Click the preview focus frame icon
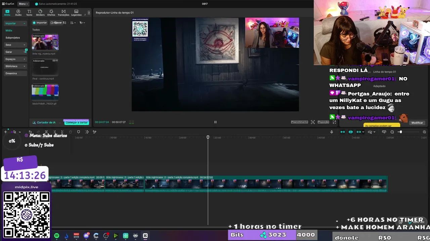The image size is (430, 241). click(313, 122)
